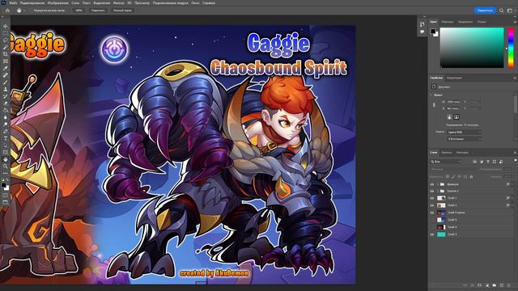518x291 pixels.
Task: Select the Lasso tool
Action: point(6,40)
